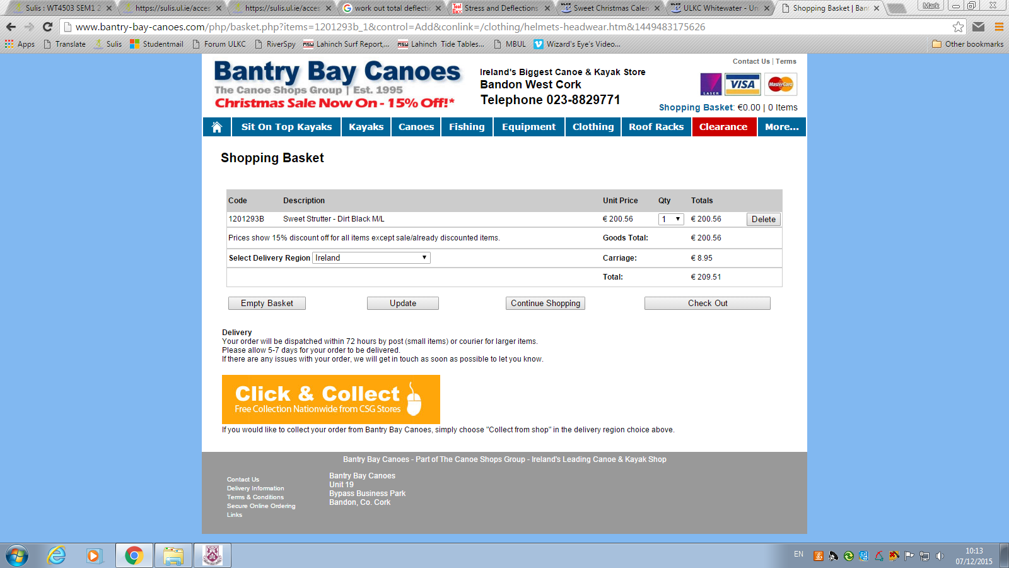This screenshot has height=568, width=1009.
Task: Open Roof Racks menu
Action: pos(656,127)
